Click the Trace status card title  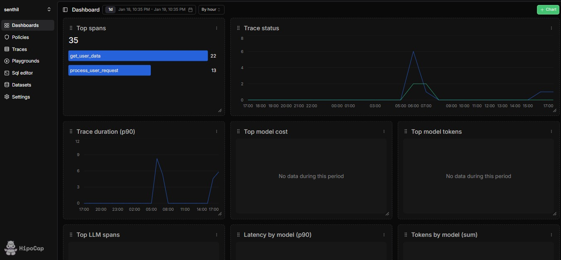tap(261, 28)
